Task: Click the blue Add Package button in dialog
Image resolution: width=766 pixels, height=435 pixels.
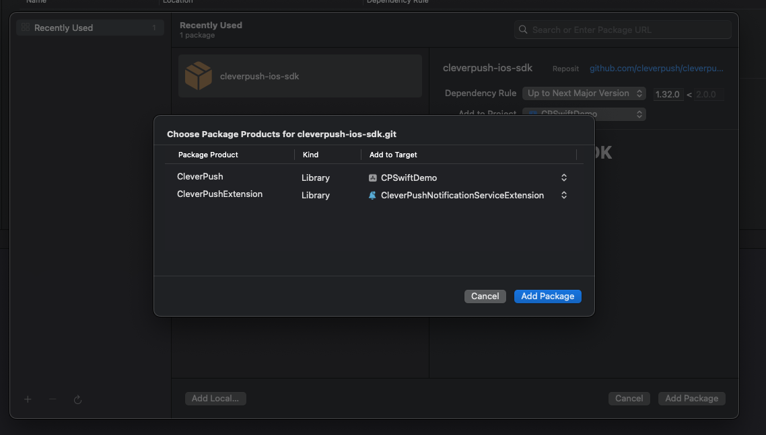Action: (x=548, y=296)
